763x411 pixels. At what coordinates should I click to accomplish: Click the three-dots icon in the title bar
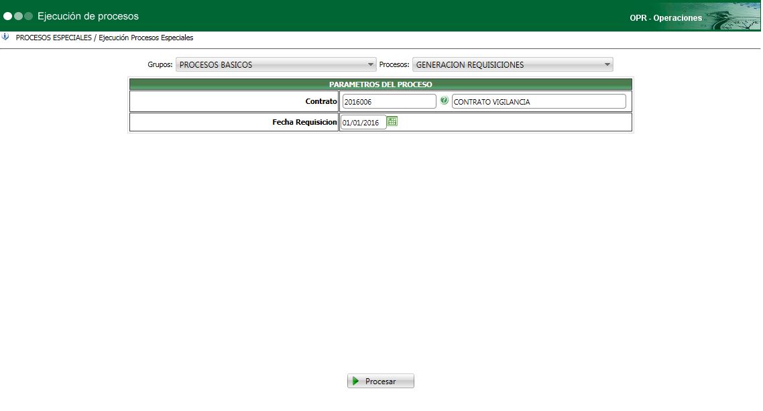(x=18, y=16)
